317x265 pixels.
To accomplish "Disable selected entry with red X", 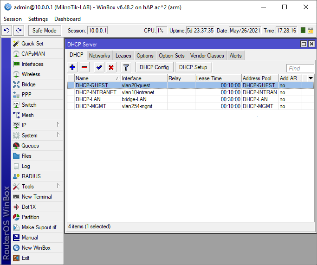I will [111, 67].
